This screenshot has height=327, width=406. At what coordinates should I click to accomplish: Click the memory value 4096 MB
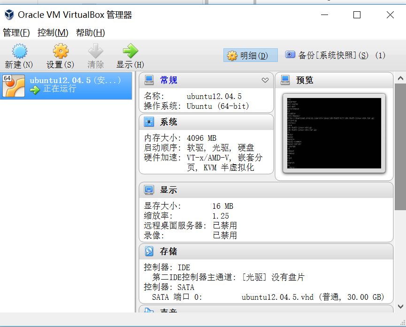tap(201, 138)
